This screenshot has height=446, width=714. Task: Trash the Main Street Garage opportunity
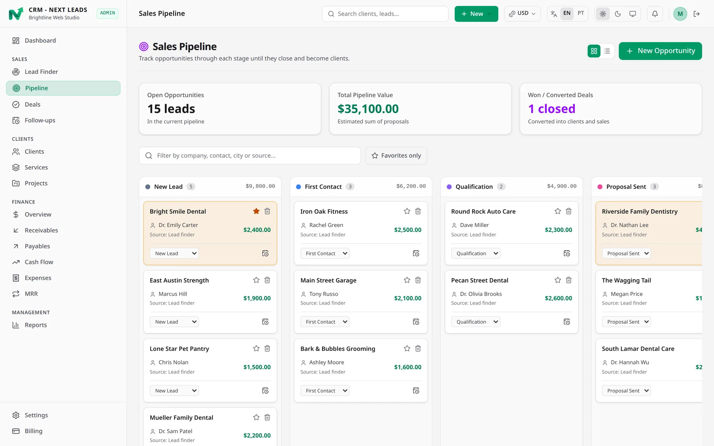point(418,280)
